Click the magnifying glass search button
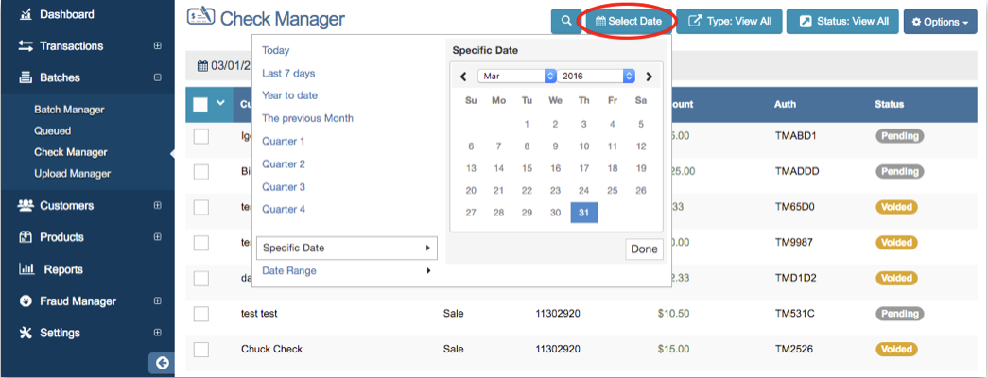The height and width of the screenshot is (378, 988). (x=565, y=21)
